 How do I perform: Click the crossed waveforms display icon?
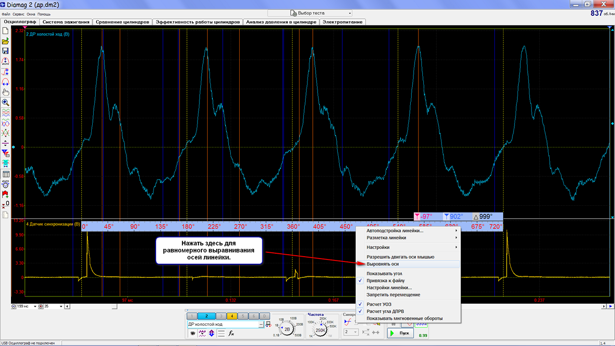5,133
